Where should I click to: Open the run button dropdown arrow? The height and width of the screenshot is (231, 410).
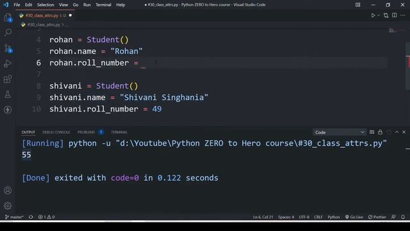[x=379, y=15]
